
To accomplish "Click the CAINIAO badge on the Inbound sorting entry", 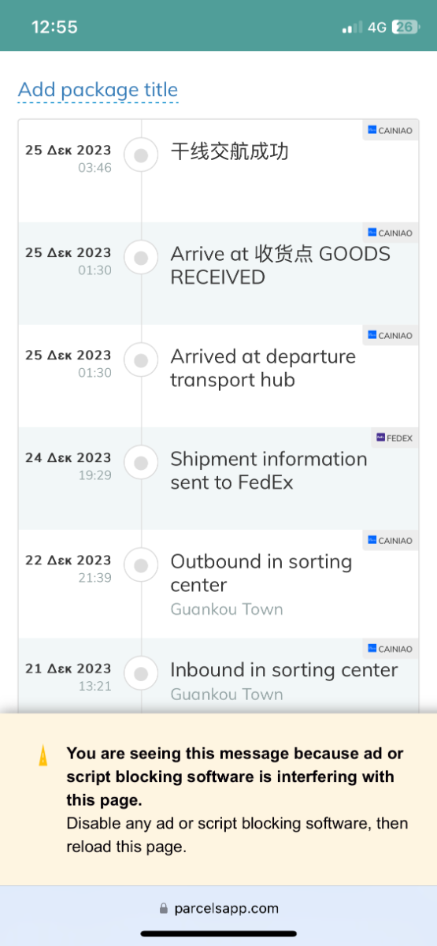I will (x=391, y=649).
